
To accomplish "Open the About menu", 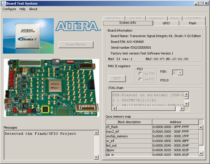I will click(33, 9).
